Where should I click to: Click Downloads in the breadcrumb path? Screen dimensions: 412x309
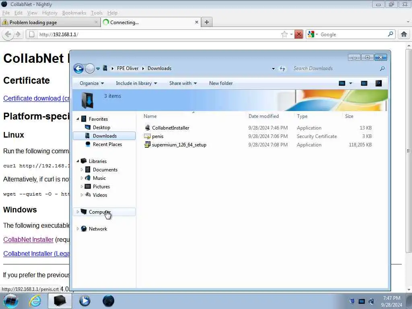point(159,68)
